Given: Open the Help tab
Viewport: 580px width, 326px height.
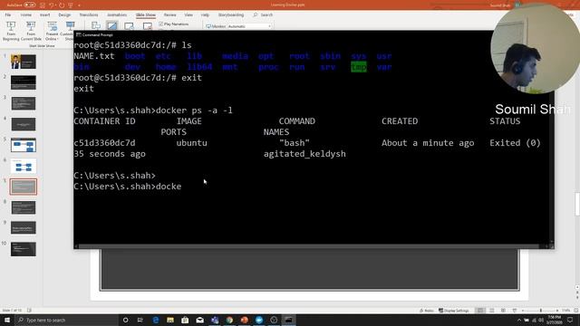Looking at the screenshot, I should [205, 14].
